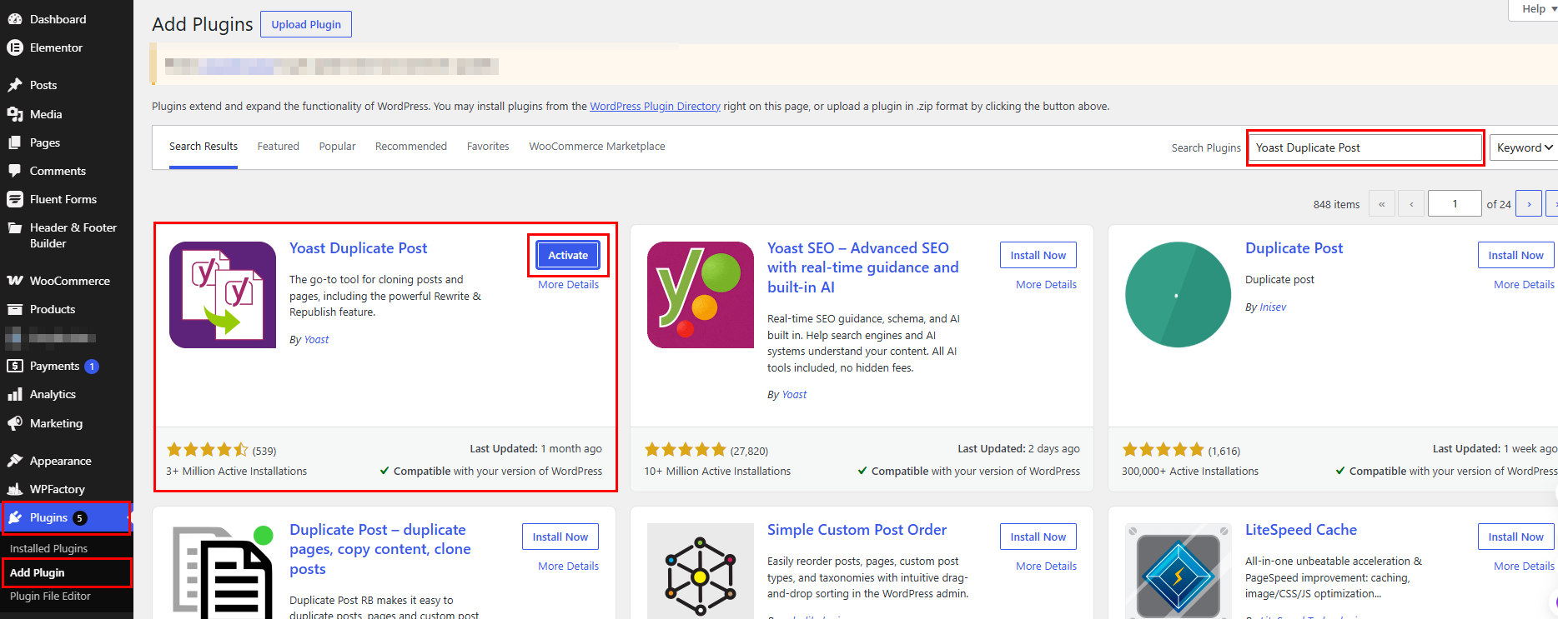This screenshot has height=619, width=1558.
Task: Activate the Yoast Duplicate Post plugin
Action: (x=568, y=255)
